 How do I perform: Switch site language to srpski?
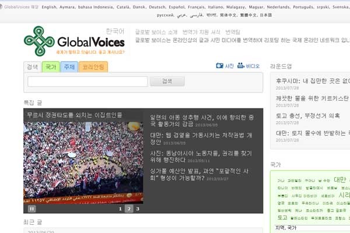323,7
